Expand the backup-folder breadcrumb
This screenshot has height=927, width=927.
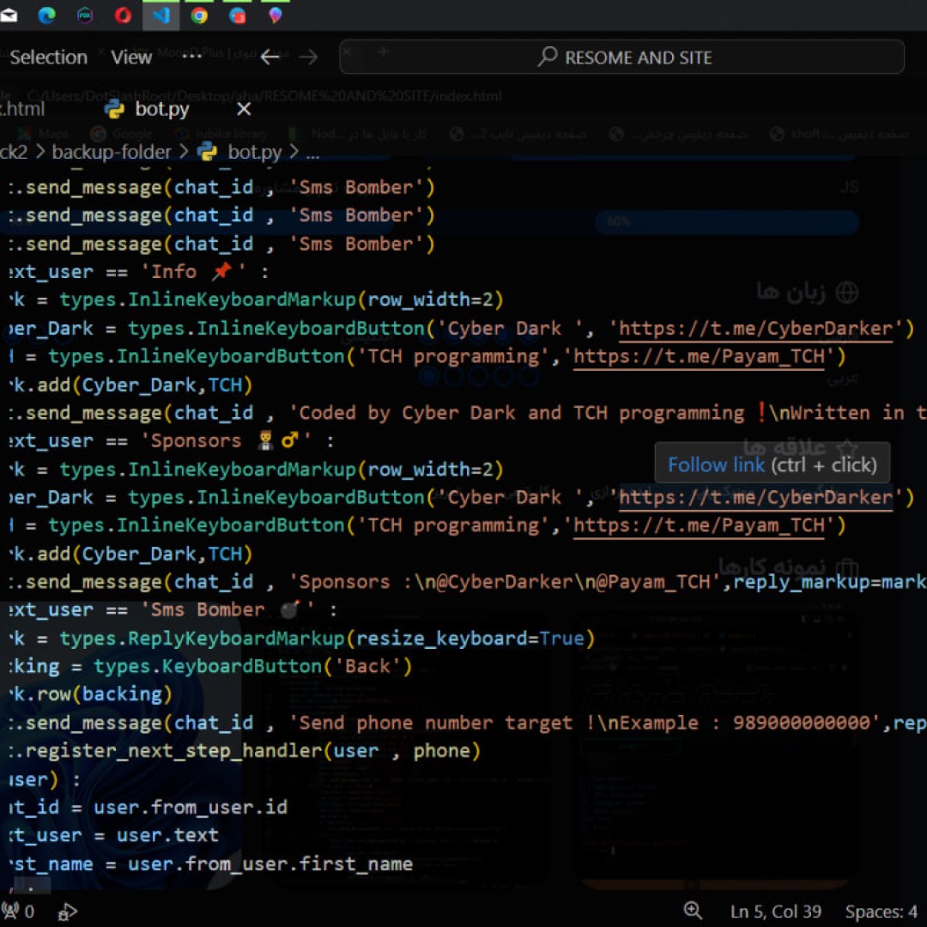pos(111,152)
